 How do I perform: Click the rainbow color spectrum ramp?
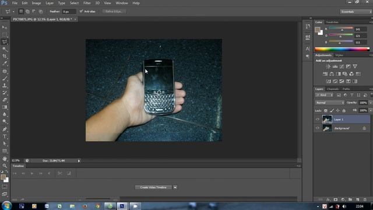click(x=342, y=49)
